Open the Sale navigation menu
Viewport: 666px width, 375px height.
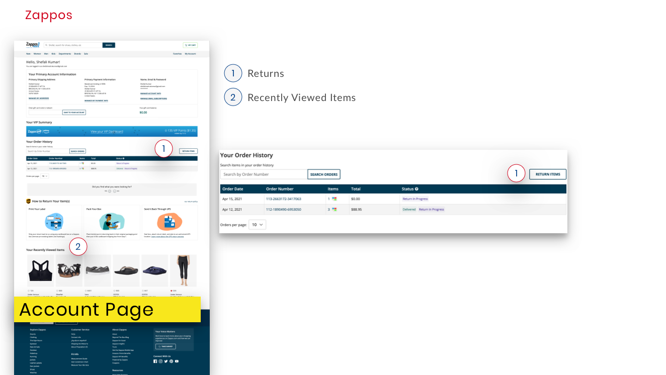(86, 54)
